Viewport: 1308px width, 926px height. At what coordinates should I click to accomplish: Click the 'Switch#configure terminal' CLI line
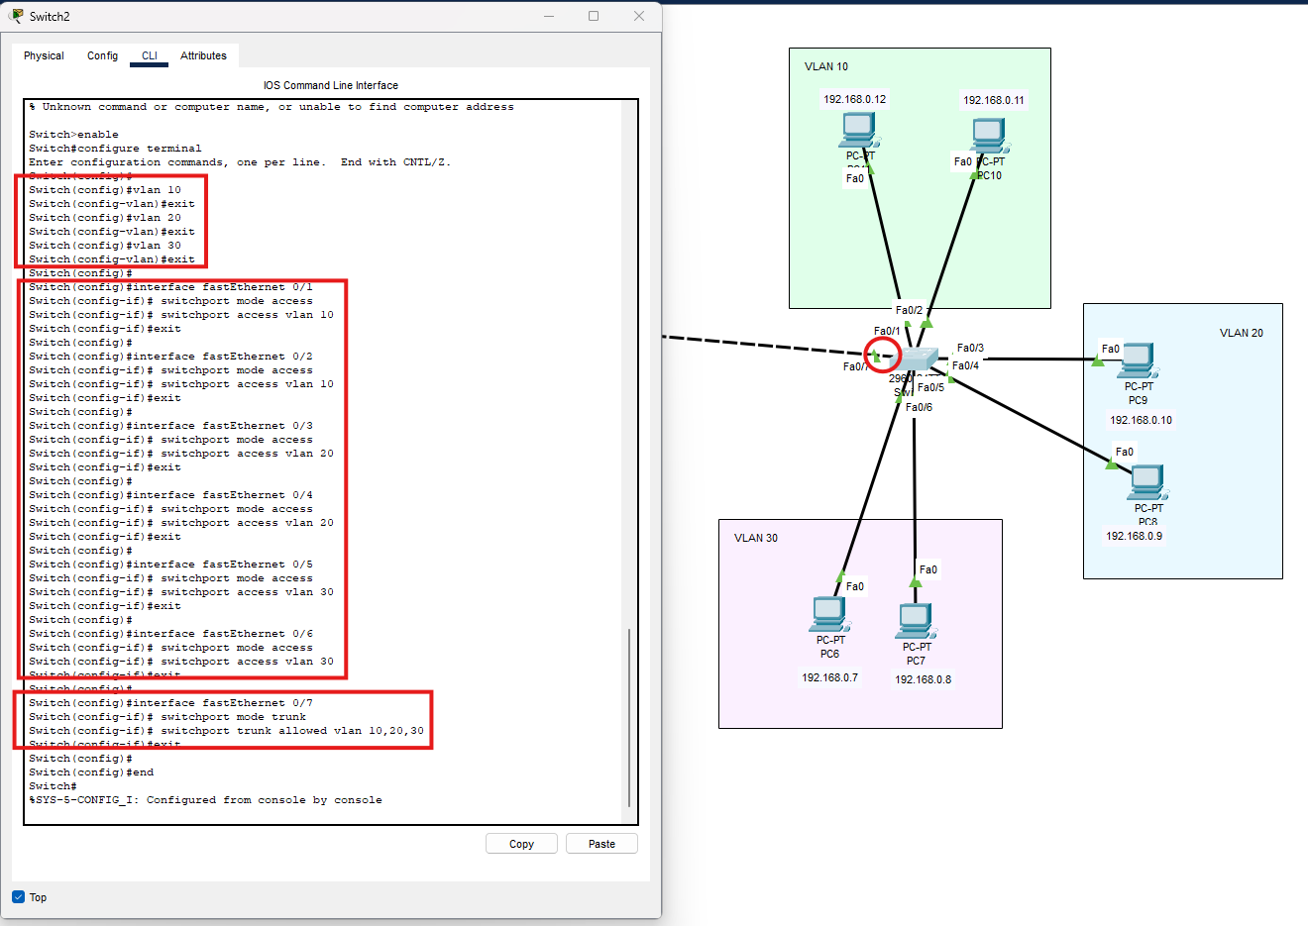pos(115,149)
